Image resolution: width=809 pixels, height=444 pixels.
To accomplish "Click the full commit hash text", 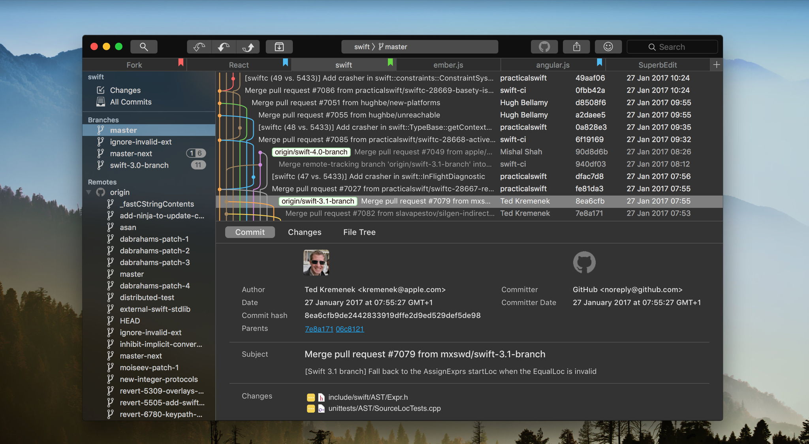I will pos(393,316).
